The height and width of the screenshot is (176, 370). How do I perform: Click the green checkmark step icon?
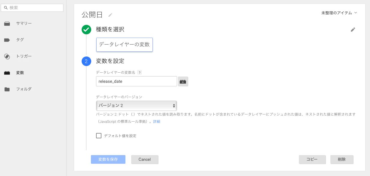coord(86,30)
